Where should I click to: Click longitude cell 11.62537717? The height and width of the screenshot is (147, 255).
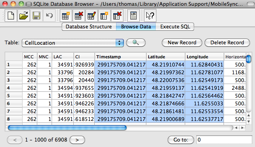tap(205, 119)
